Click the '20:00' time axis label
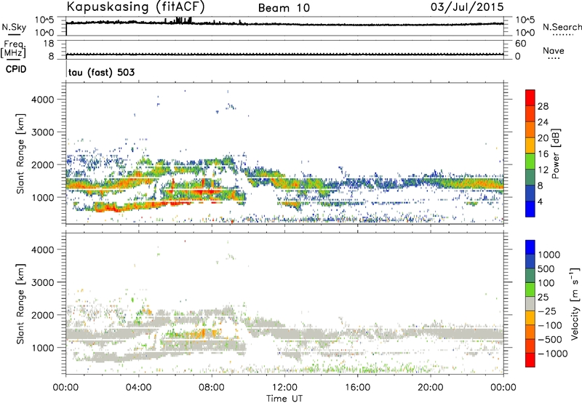This screenshot has width=582, height=403. click(x=431, y=388)
